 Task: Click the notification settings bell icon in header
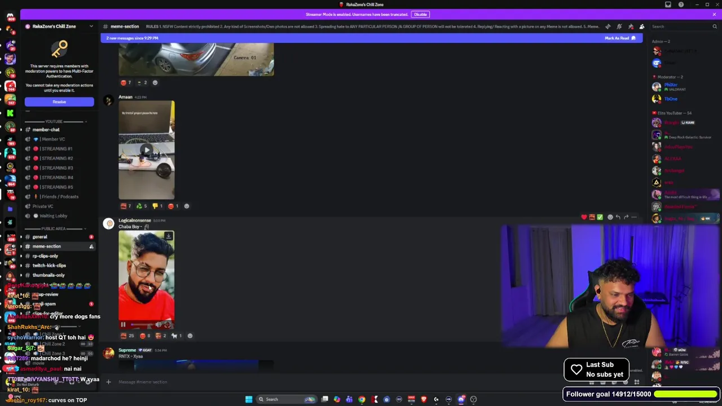(619, 27)
